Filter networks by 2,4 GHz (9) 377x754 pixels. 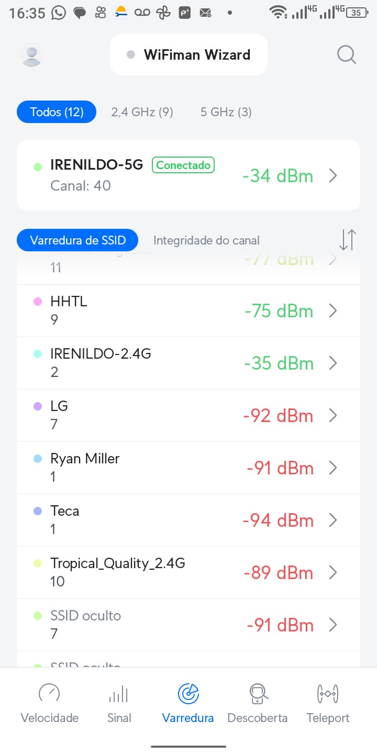pos(142,112)
